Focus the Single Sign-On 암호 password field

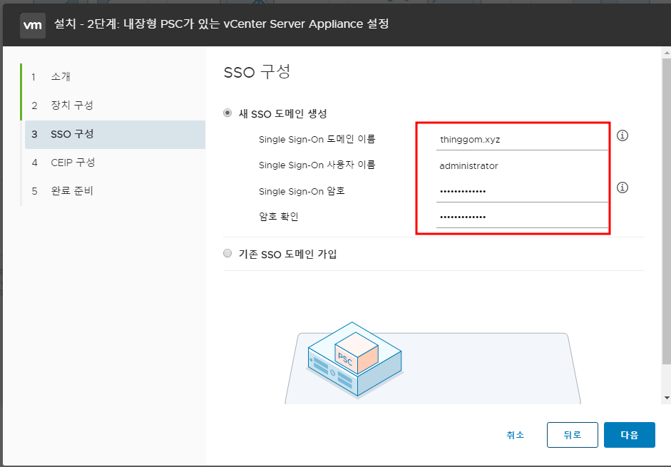tap(522, 191)
